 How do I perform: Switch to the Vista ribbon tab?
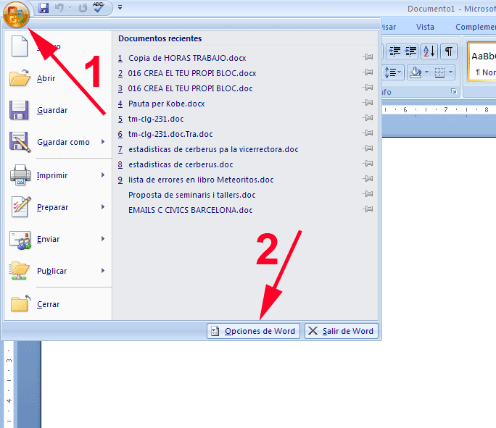point(425,27)
